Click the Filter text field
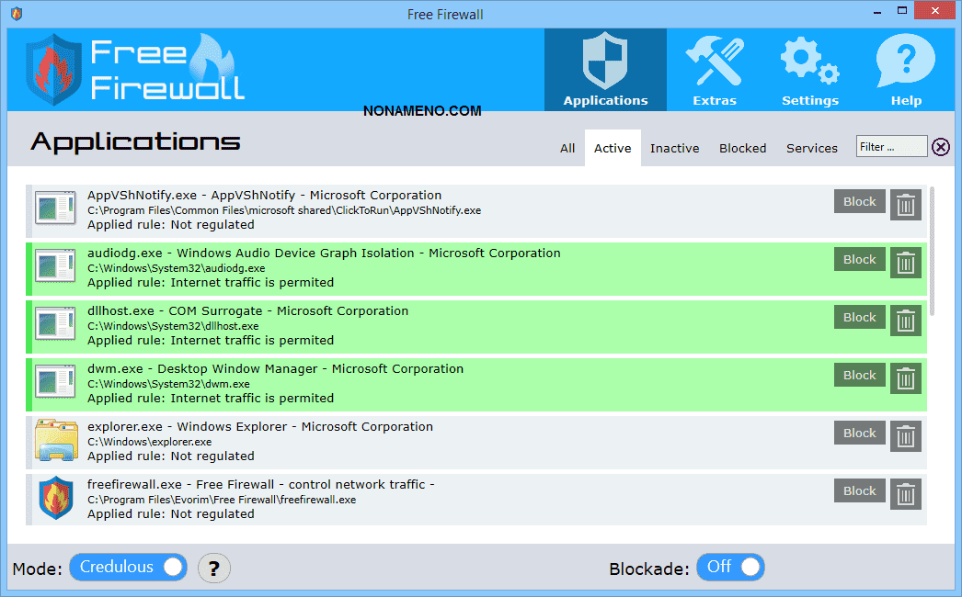Screen dimensions: 962x597 891,147
